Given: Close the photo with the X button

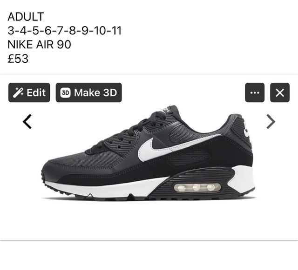Looking at the screenshot, I should [280, 92].
